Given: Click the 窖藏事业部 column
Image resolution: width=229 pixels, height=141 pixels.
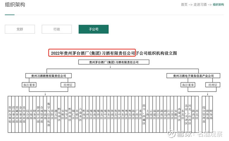Looking at the screenshot, I should (17, 114).
